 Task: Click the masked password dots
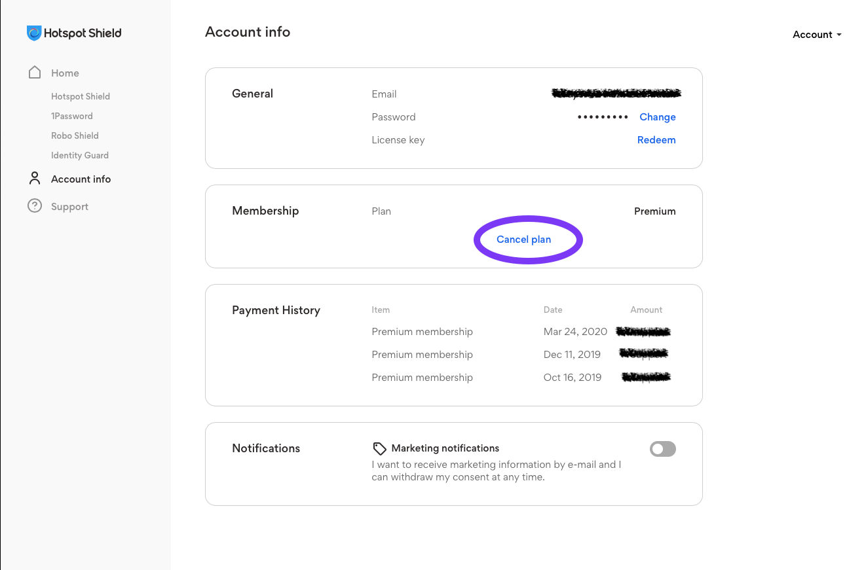coord(603,117)
